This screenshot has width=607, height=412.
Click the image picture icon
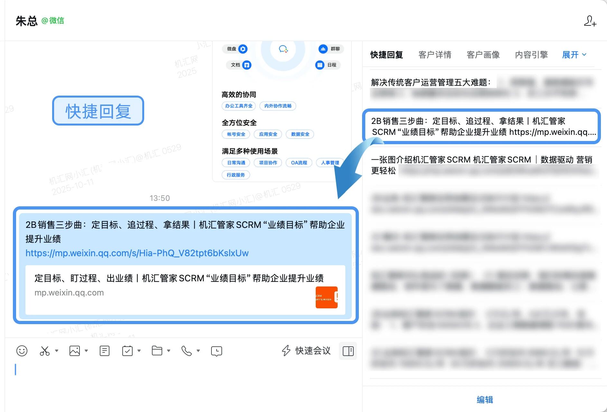pos(75,351)
